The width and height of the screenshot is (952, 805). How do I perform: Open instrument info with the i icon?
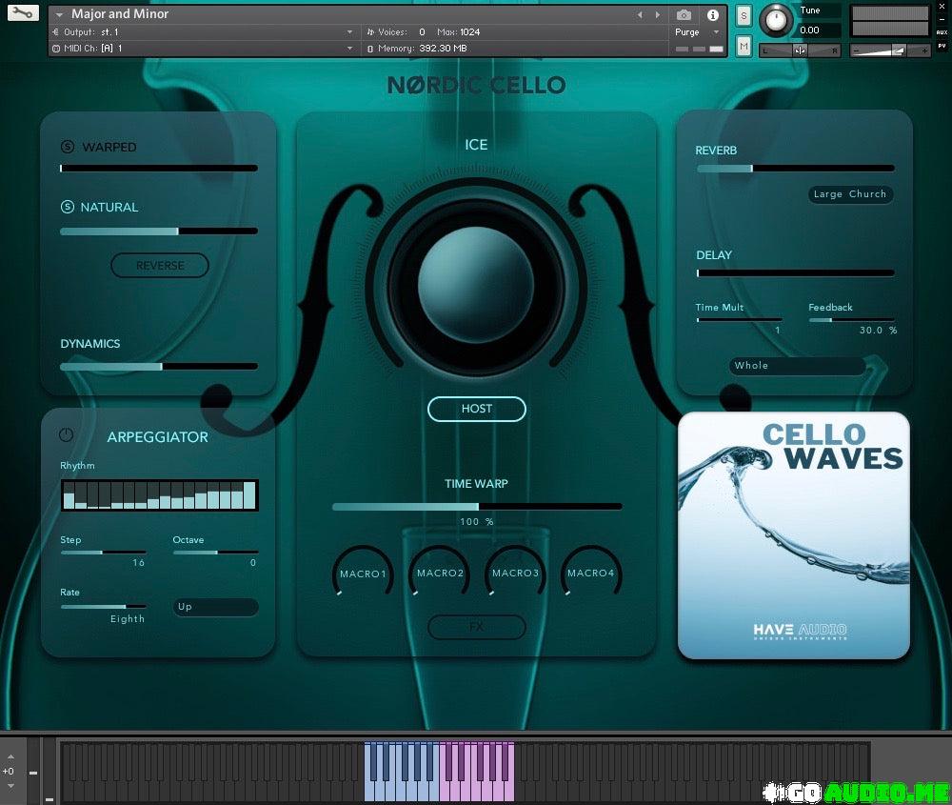[713, 14]
